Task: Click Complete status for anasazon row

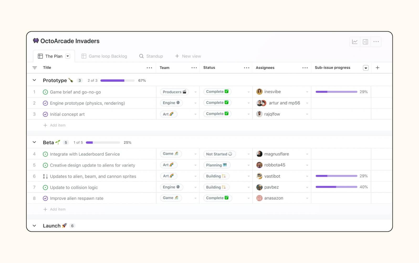Action: click(x=217, y=198)
